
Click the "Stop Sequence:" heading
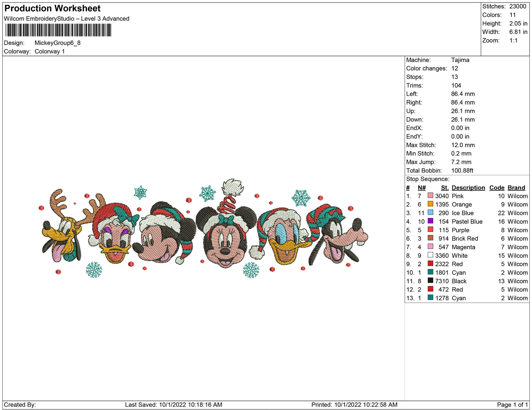pyautogui.click(x=428, y=179)
